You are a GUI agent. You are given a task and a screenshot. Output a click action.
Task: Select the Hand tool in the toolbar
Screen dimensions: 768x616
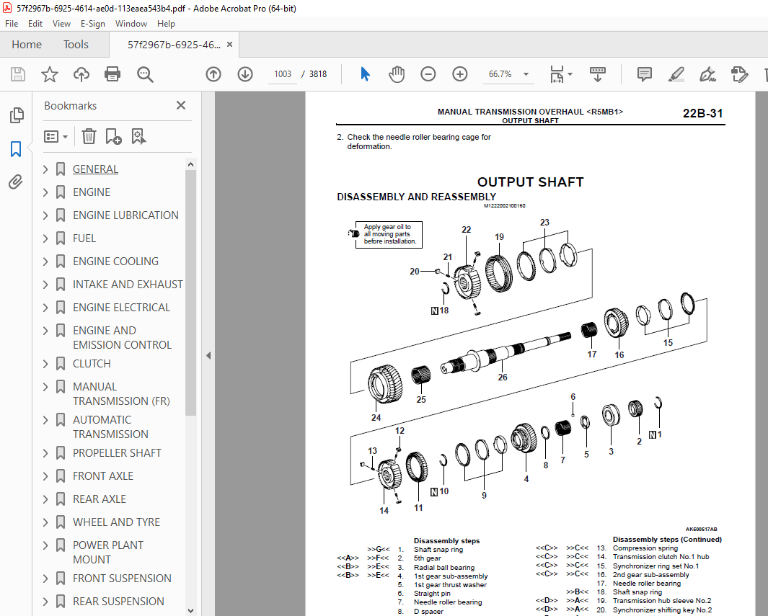[x=396, y=73]
